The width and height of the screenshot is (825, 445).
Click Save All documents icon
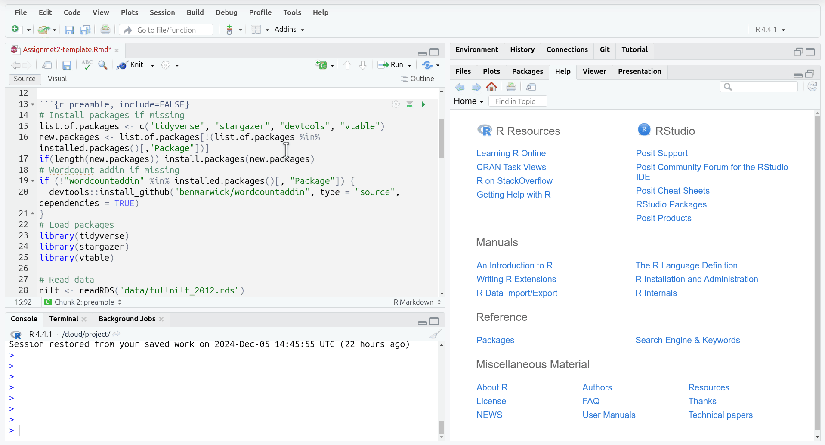coord(85,30)
